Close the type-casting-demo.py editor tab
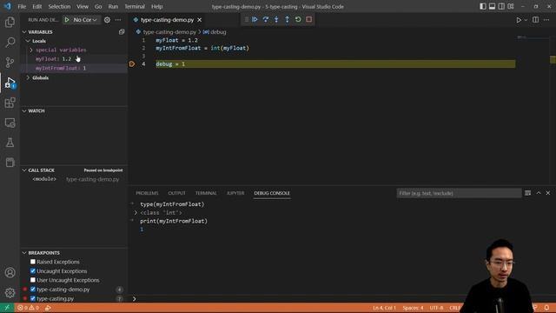Screen dimensions: 556x313 coord(199,20)
